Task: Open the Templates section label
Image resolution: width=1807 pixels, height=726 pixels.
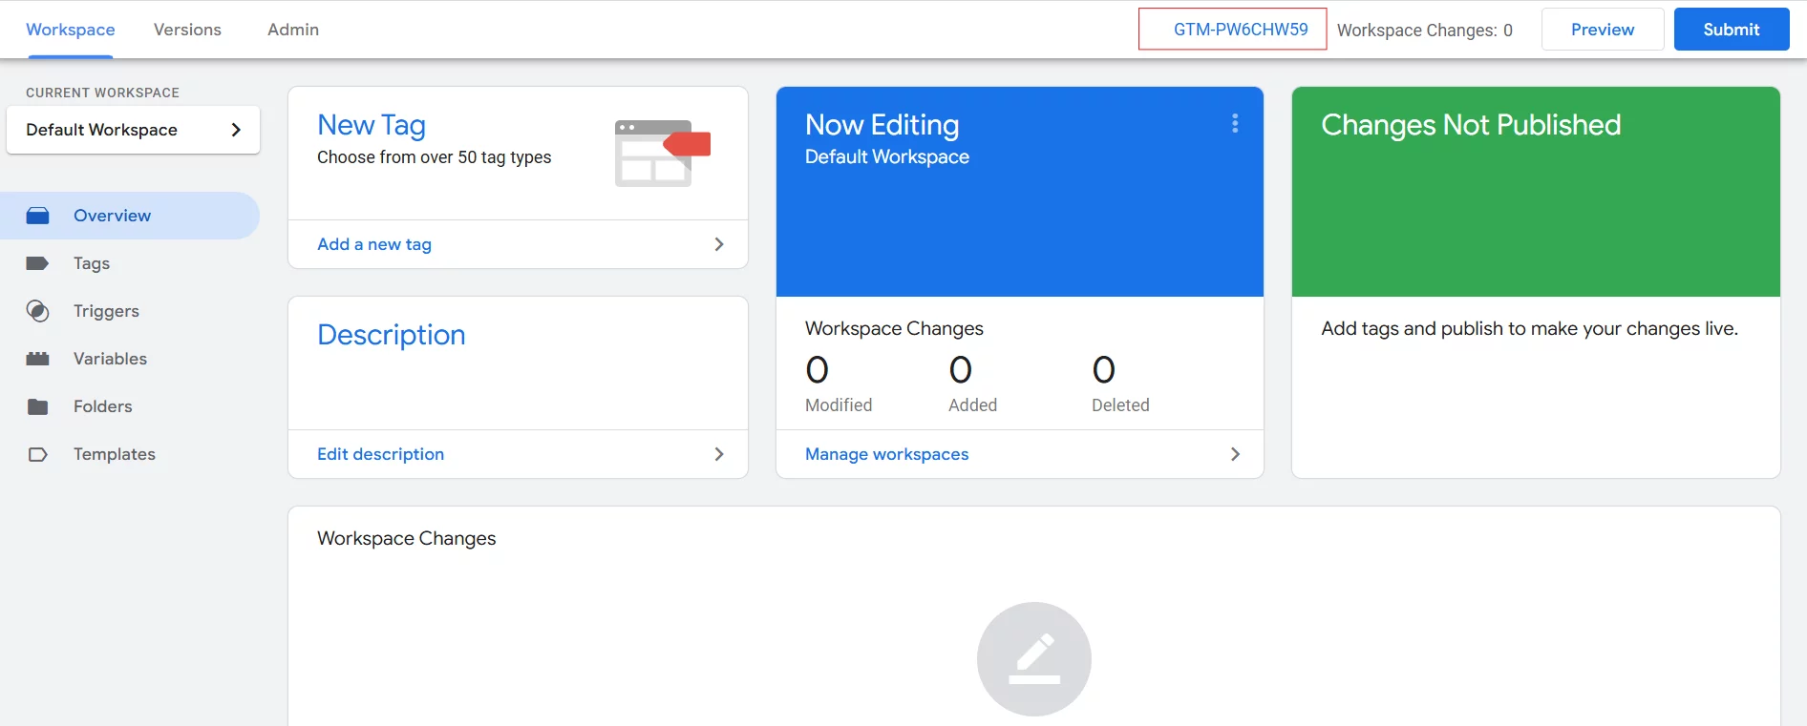Action: (114, 454)
